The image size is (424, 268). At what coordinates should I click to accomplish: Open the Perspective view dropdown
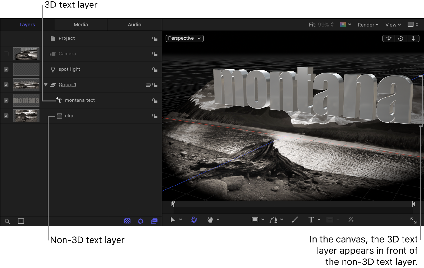tap(184, 38)
